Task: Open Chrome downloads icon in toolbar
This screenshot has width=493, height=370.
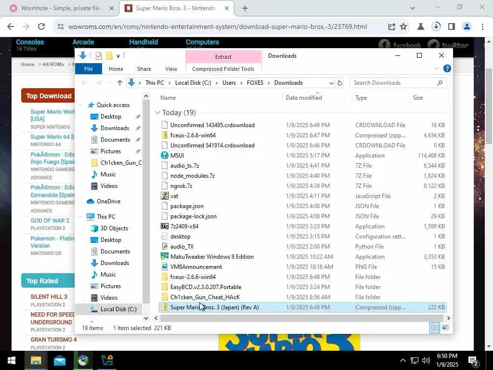Action: 436,27
